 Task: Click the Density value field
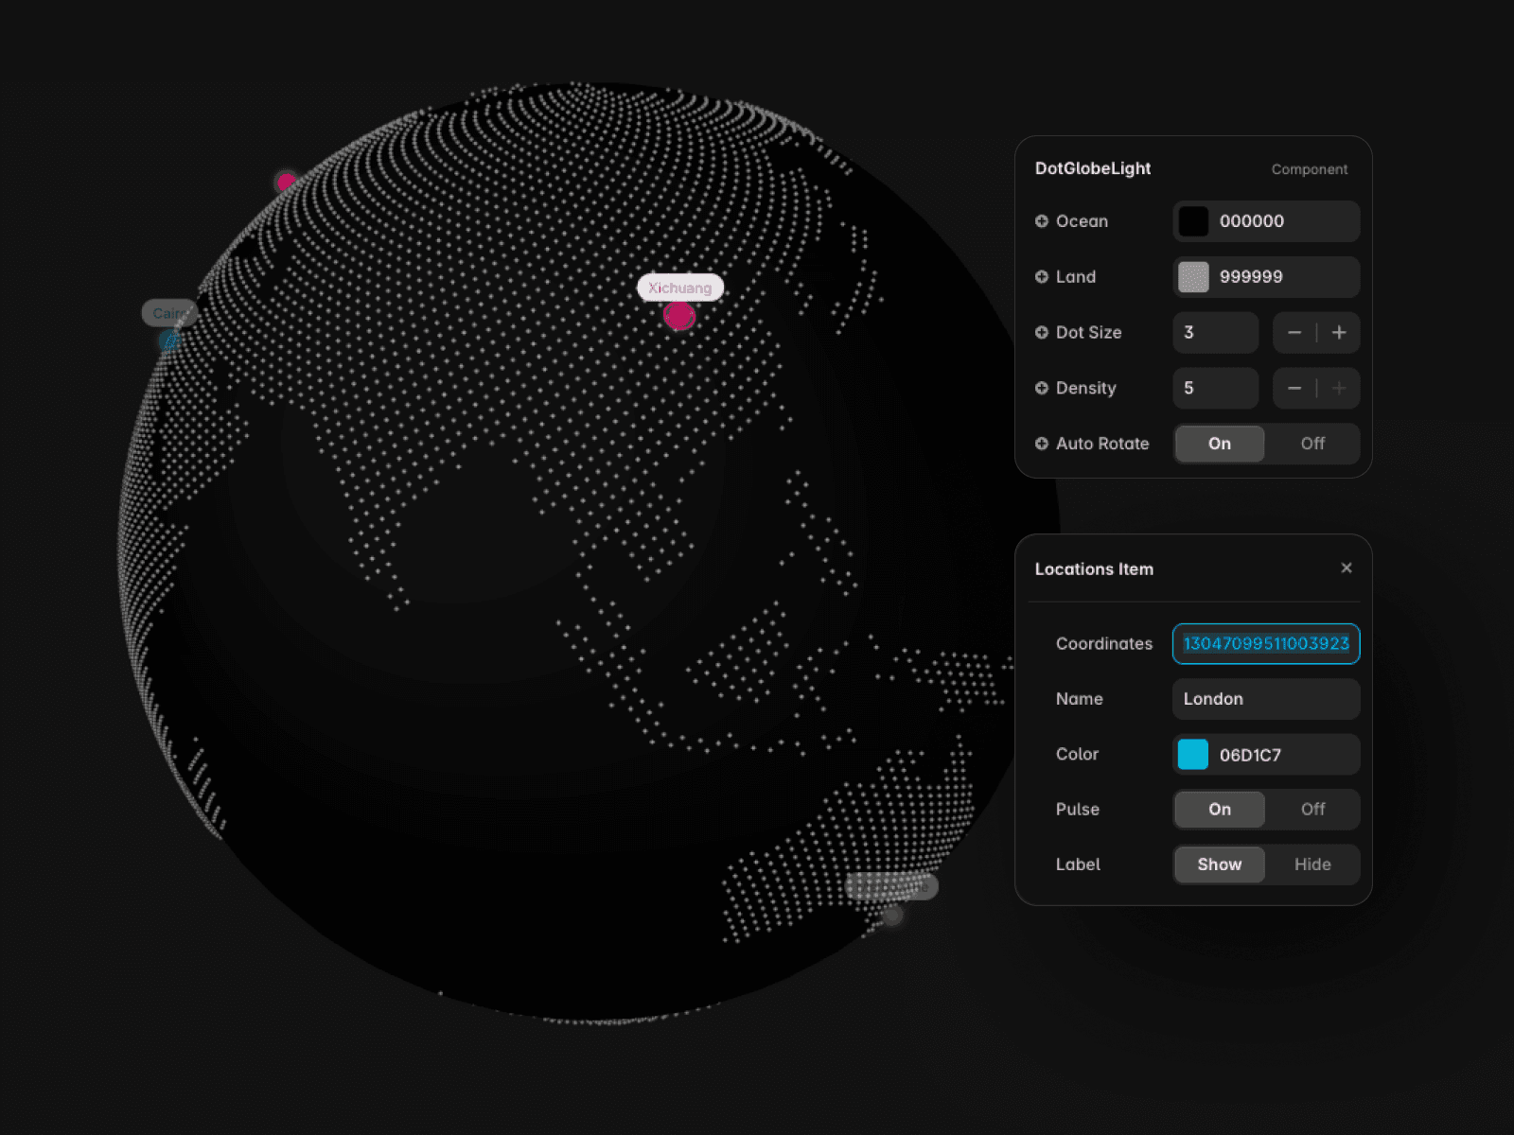tap(1216, 388)
